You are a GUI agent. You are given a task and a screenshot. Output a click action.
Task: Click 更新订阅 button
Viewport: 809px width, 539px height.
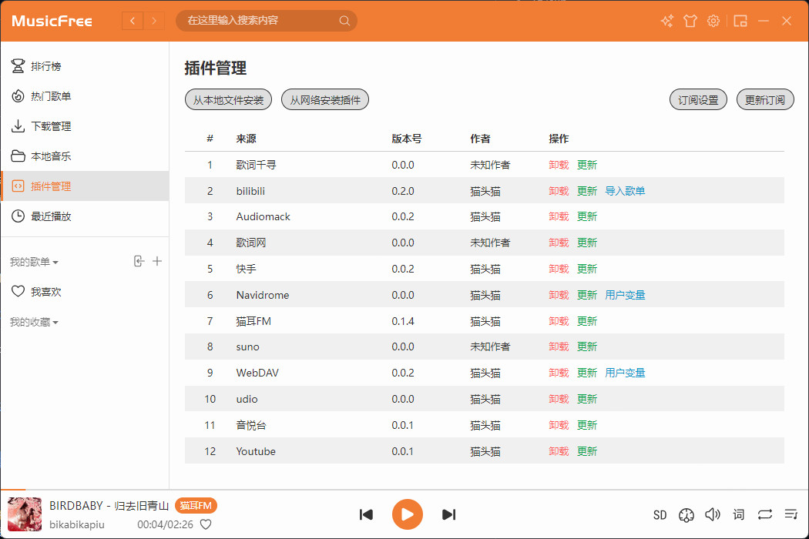tap(765, 99)
